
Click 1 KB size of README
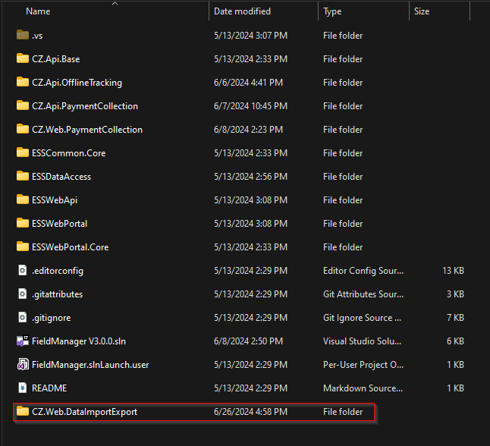point(455,388)
